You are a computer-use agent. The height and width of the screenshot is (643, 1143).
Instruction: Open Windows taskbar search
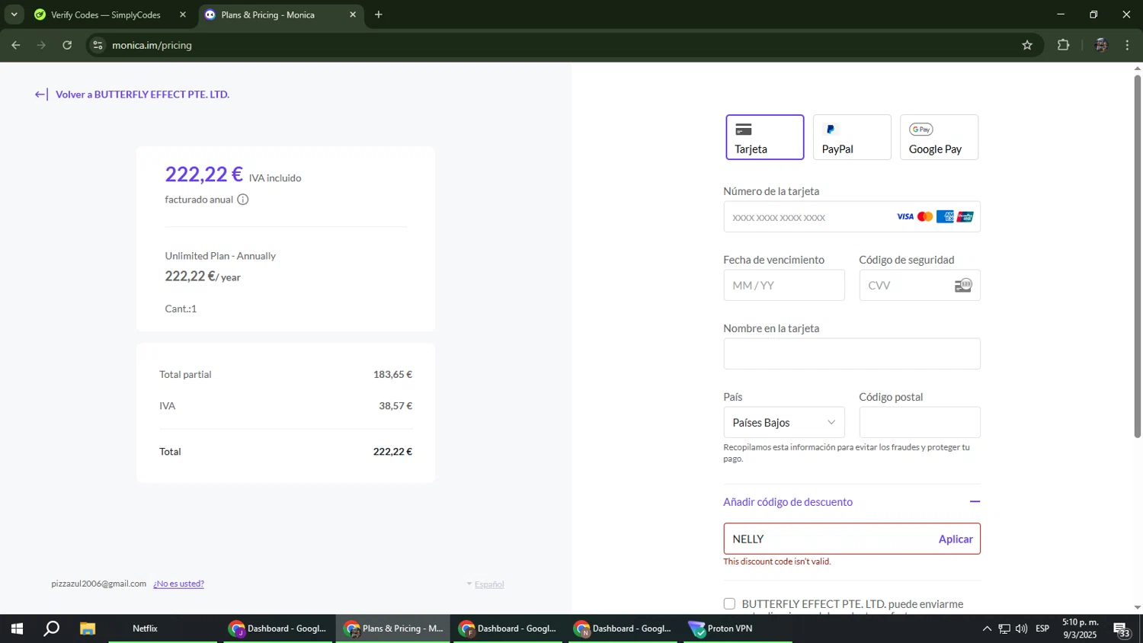51,629
